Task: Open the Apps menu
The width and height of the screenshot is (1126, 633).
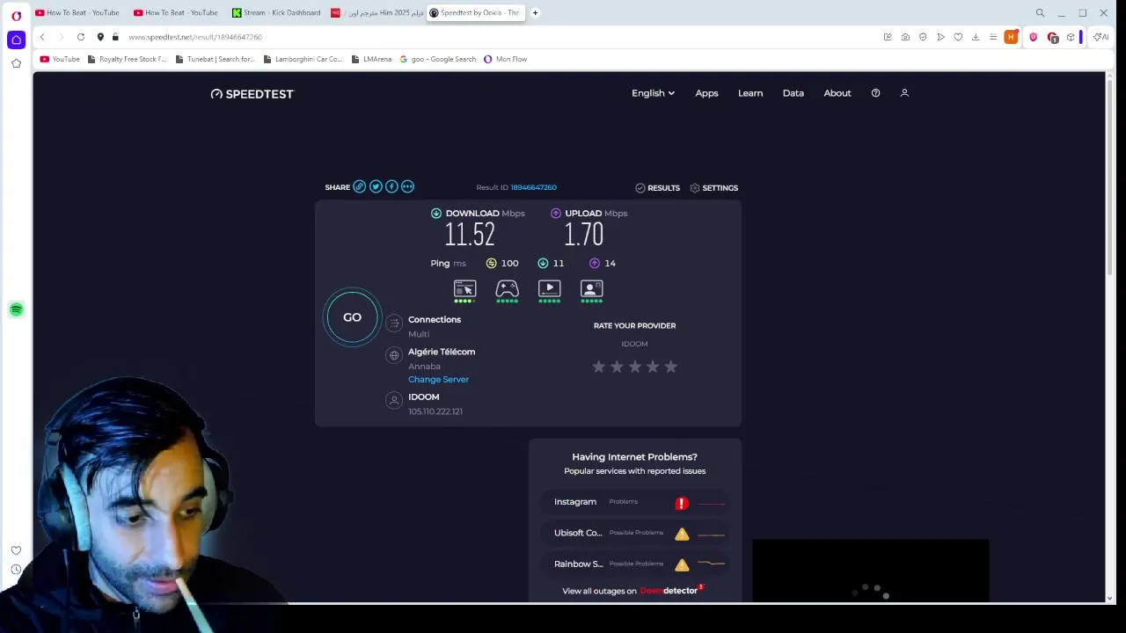Action: (706, 93)
